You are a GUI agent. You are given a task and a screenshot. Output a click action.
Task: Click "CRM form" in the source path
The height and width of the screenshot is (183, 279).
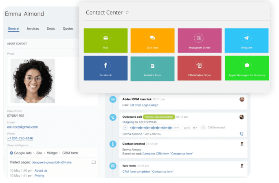coord(70,153)
